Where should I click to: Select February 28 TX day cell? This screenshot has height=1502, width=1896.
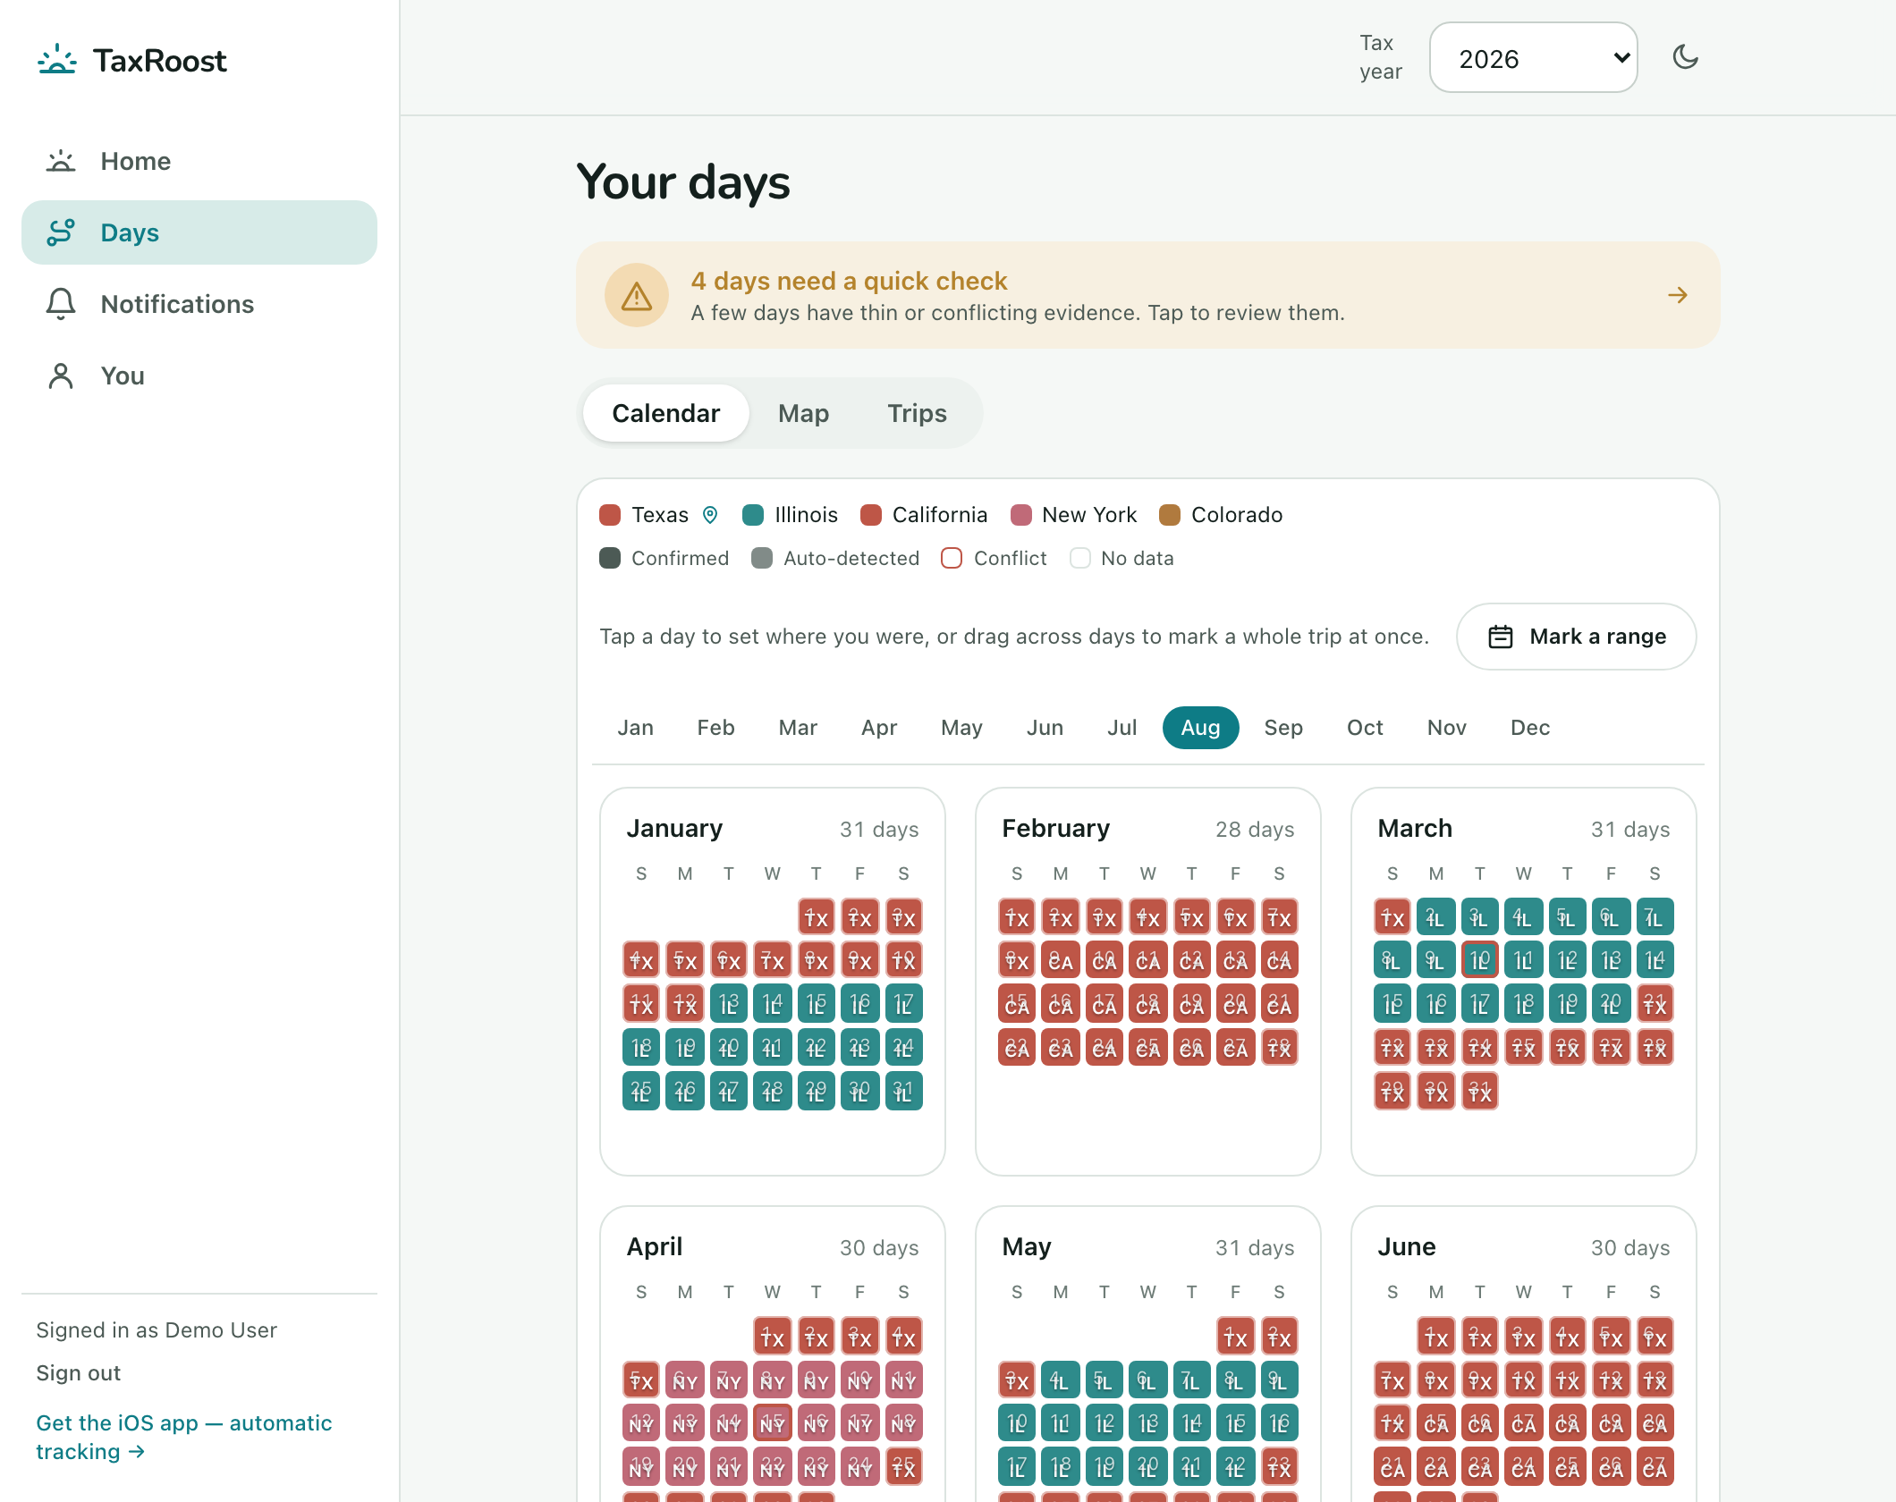[1279, 1048]
